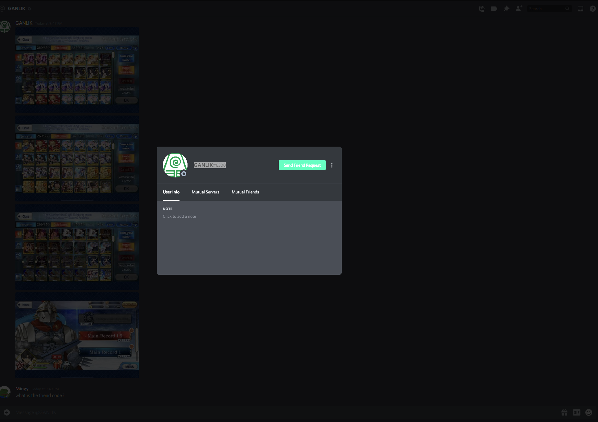The width and height of the screenshot is (598, 422).
Task: Click the Search input box
Action: pyautogui.click(x=546, y=9)
